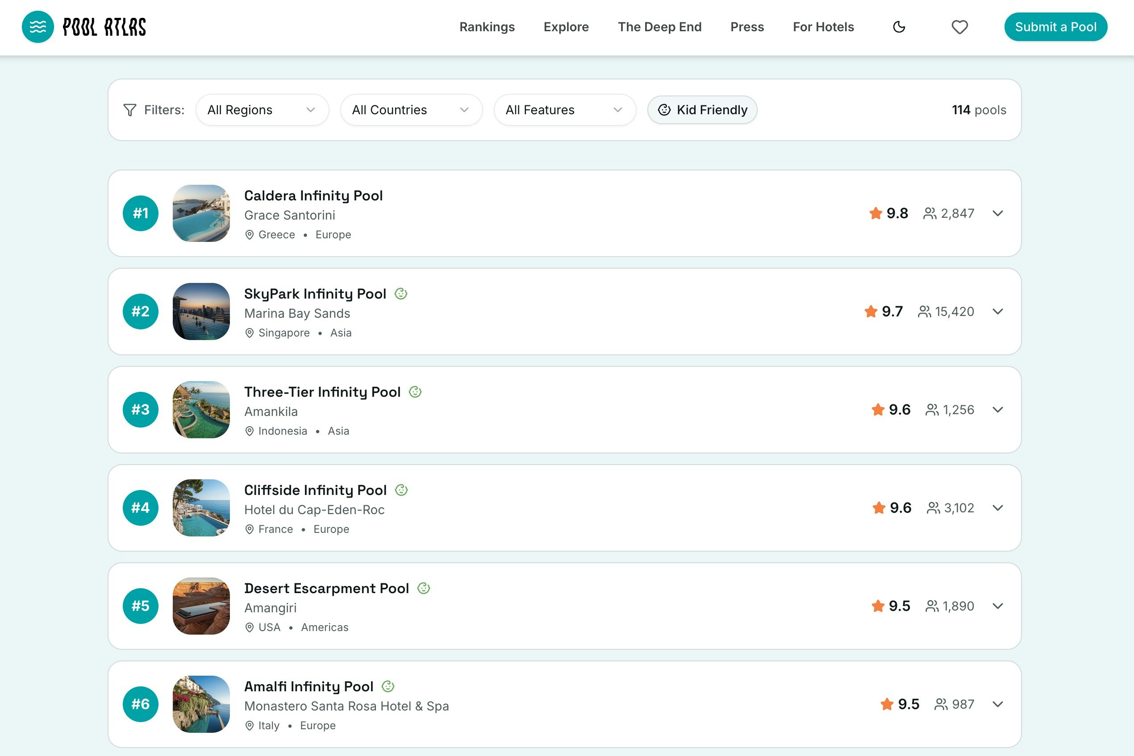Click the star icon next to 9.7
This screenshot has height=756, width=1134.
(871, 312)
